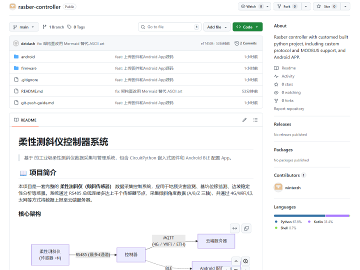Viewport: 360px width, 270px height.
Task: Click the winterzh contributor avatar
Action: point(278,187)
